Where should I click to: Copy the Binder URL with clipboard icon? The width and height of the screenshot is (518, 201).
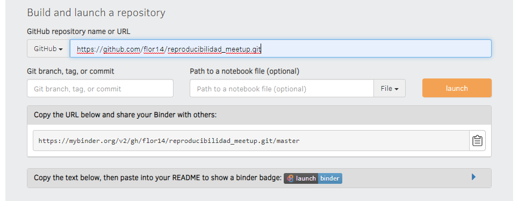tap(477, 140)
